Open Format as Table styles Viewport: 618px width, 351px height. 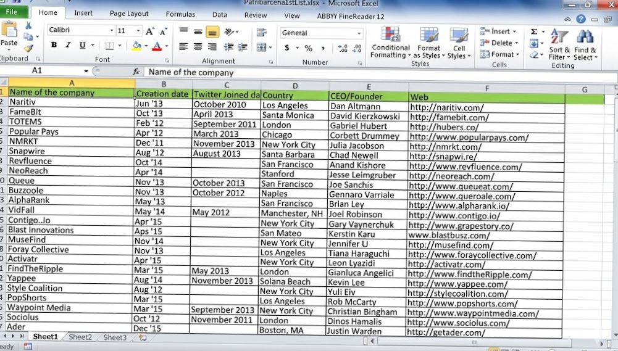pos(429,43)
